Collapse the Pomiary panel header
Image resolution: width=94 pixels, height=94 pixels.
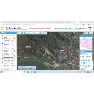click(86, 51)
